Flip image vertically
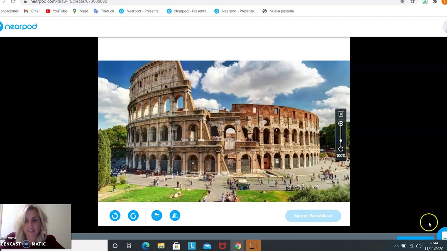447x251 pixels. point(157,215)
